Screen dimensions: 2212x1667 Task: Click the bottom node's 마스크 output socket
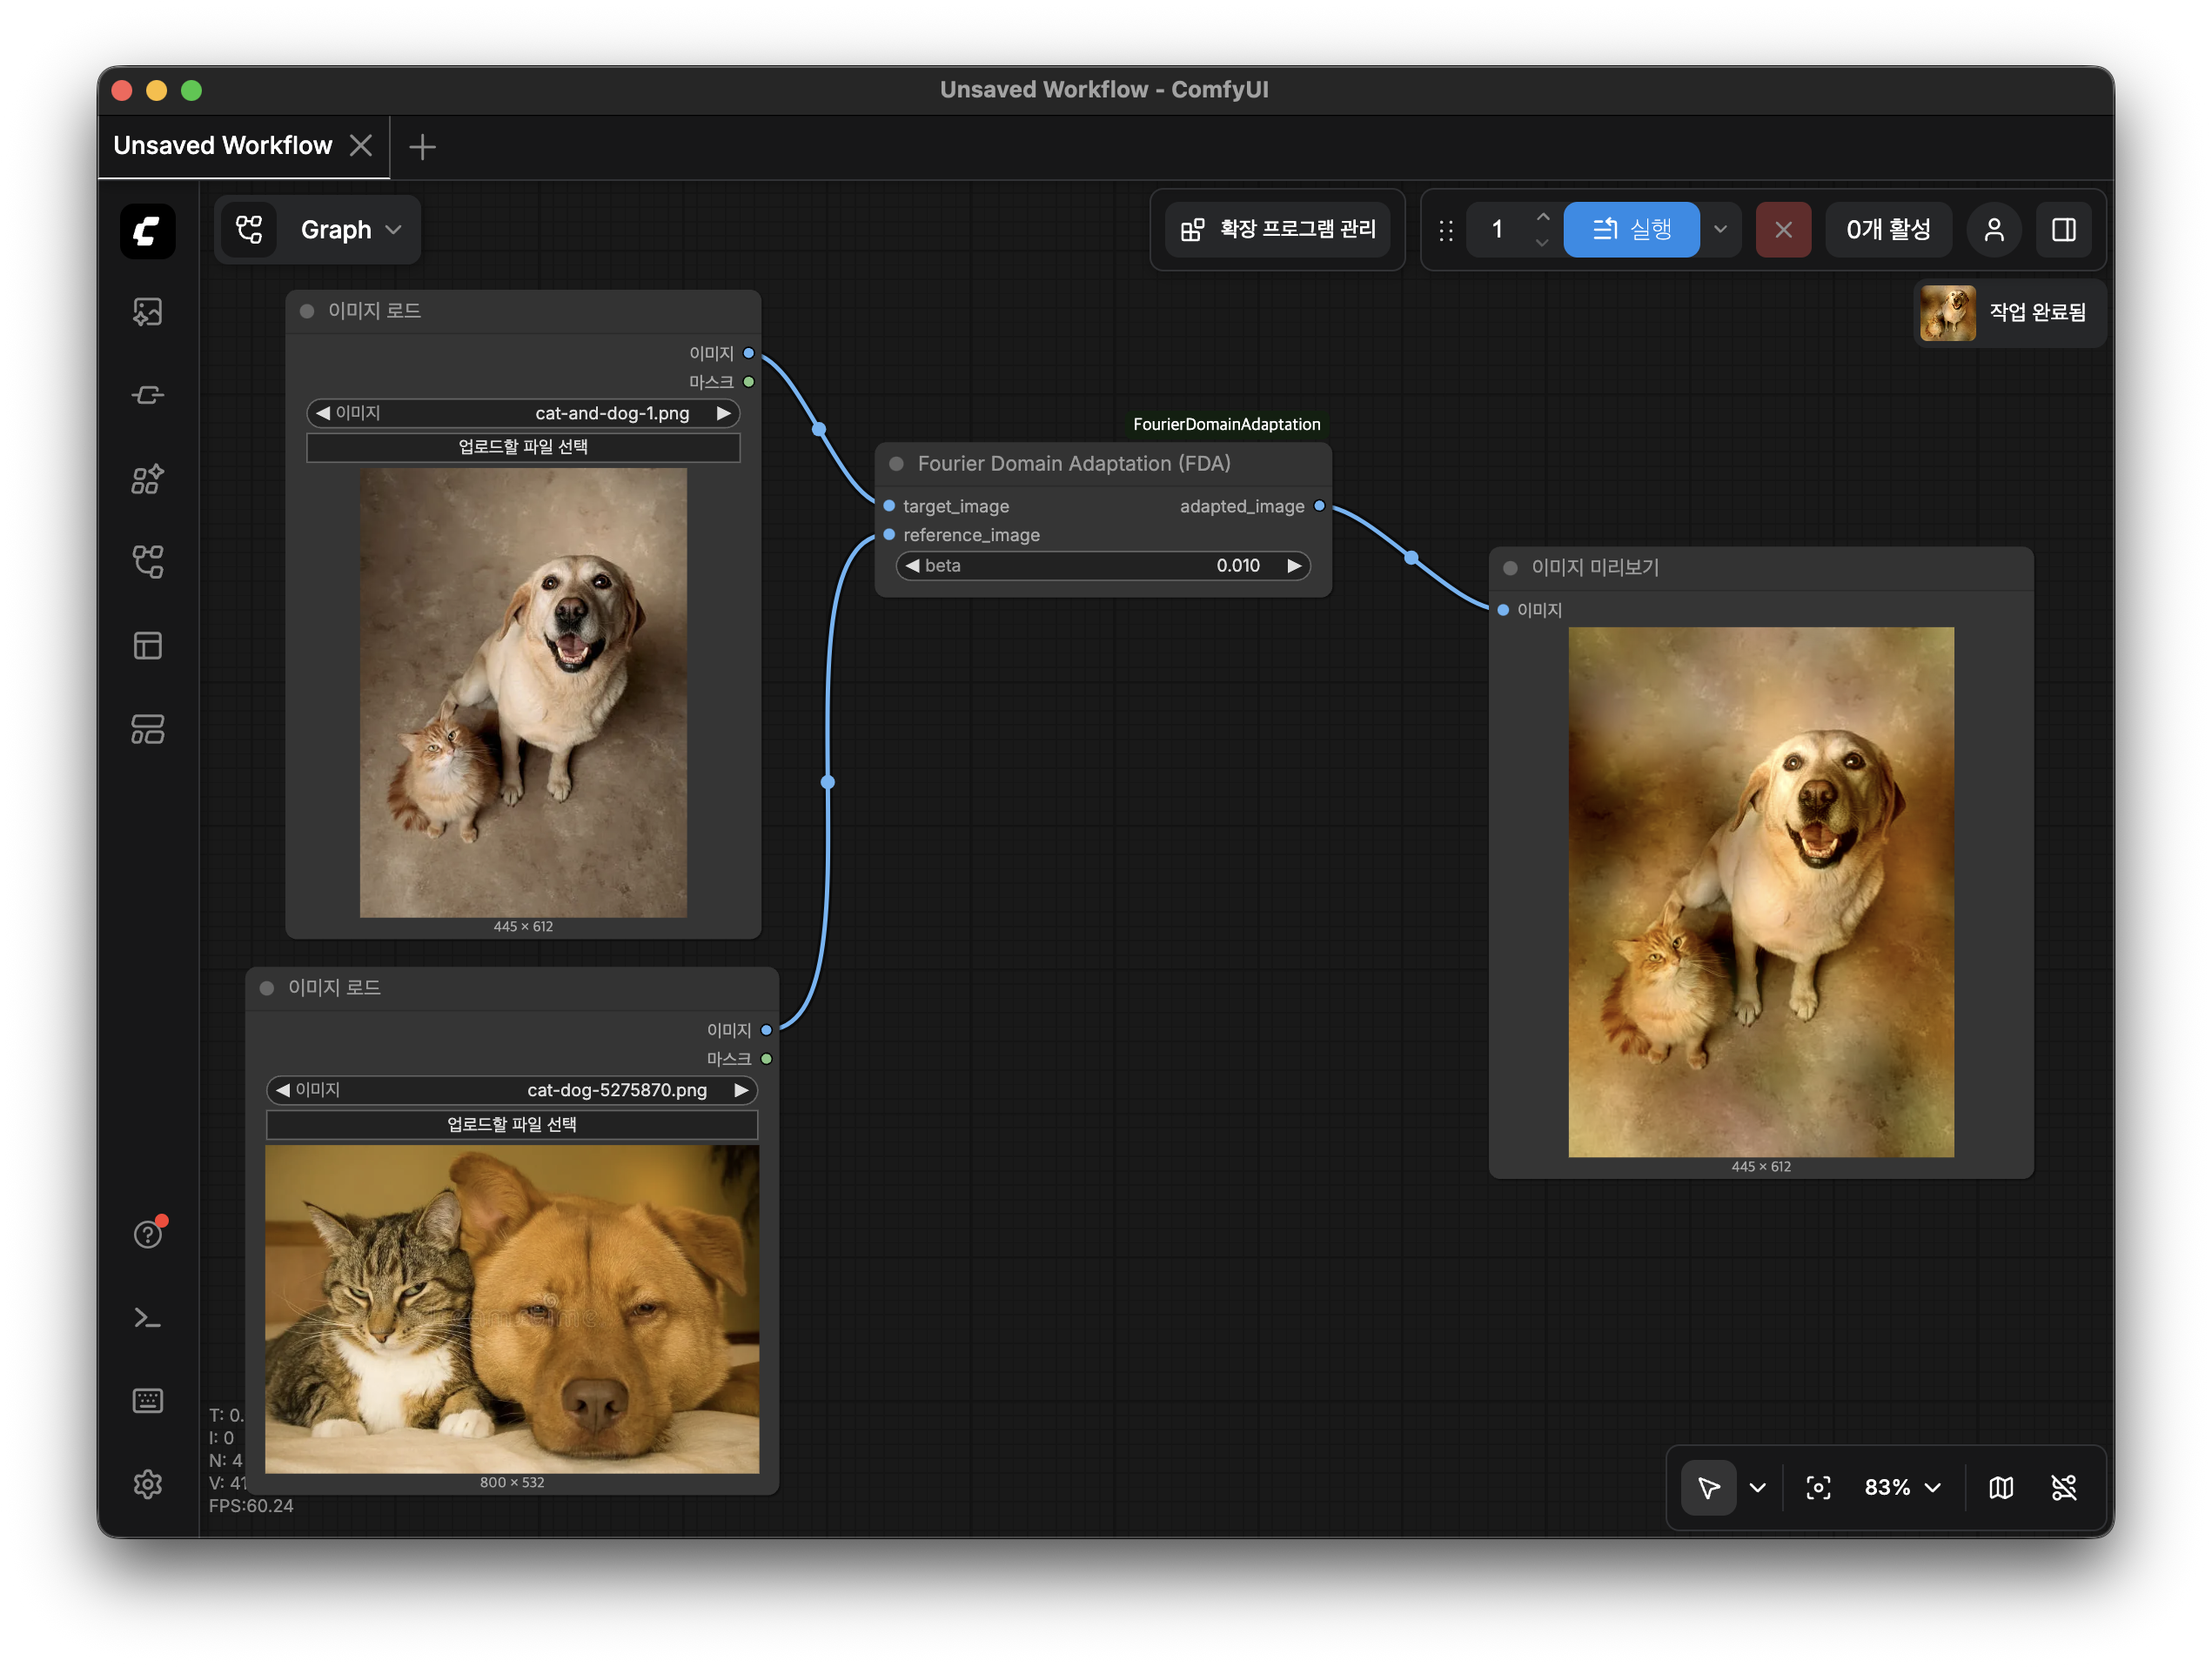pyautogui.click(x=767, y=1059)
